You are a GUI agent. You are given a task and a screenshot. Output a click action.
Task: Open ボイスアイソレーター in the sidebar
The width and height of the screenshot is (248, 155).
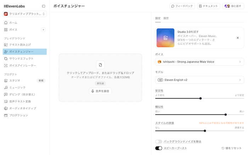[x=22, y=66]
